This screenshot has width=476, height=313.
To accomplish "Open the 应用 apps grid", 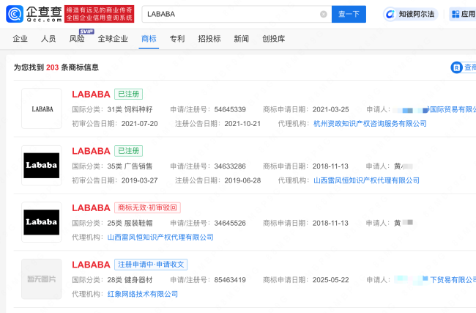I will point(463,14).
